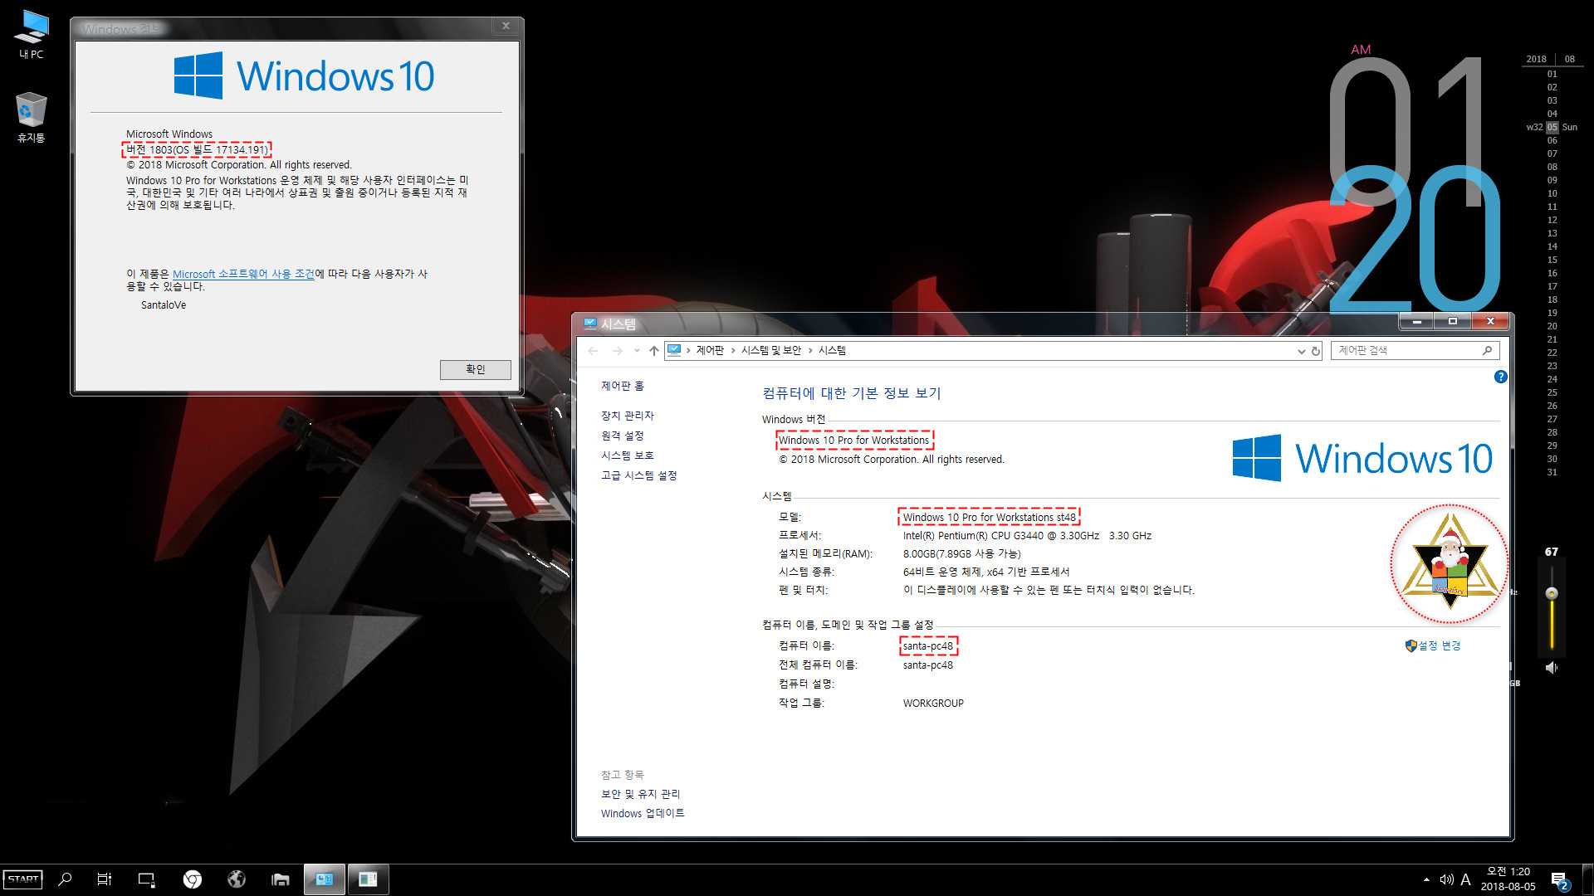The height and width of the screenshot is (896, 1594).
Task: Open the 휴지통 recycle bin icon
Action: [32, 117]
